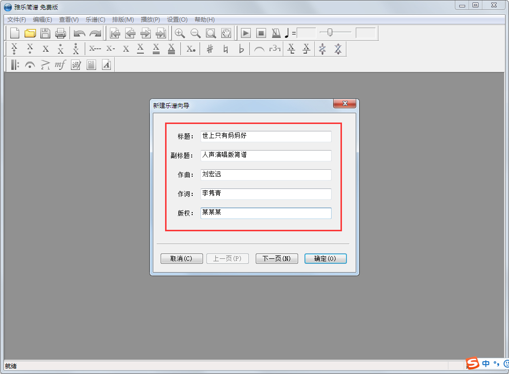This screenshot has width=509, height=374.
Task: Click the Play icon on the toolbar
Action: tap(245, 33)
